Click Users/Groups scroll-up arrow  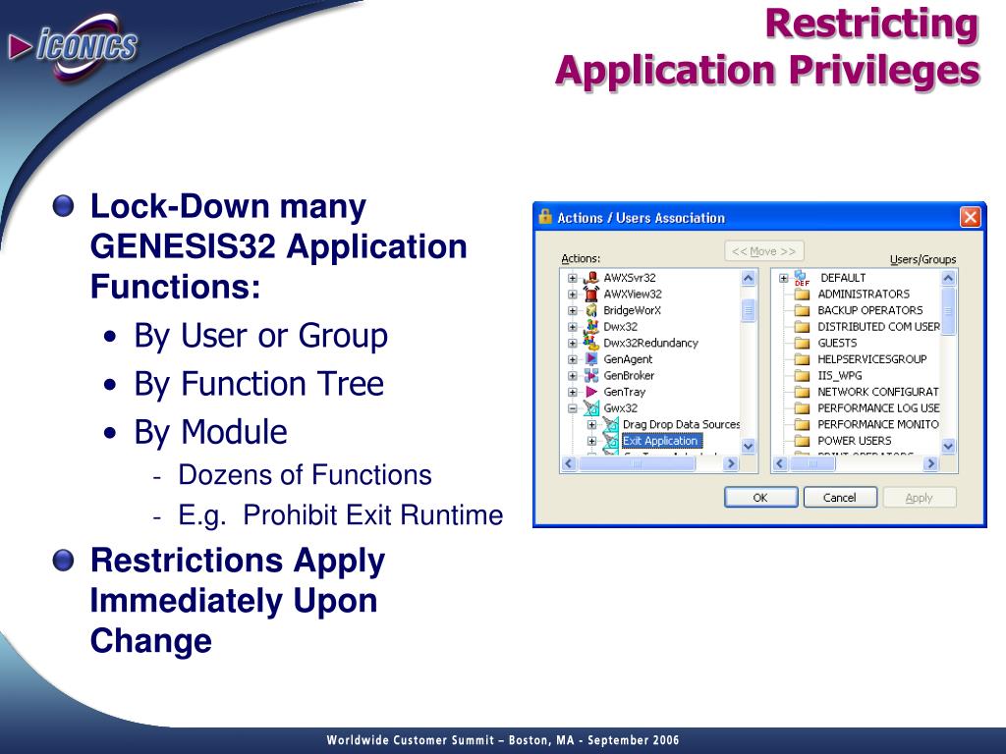click(x=948, y=278)
